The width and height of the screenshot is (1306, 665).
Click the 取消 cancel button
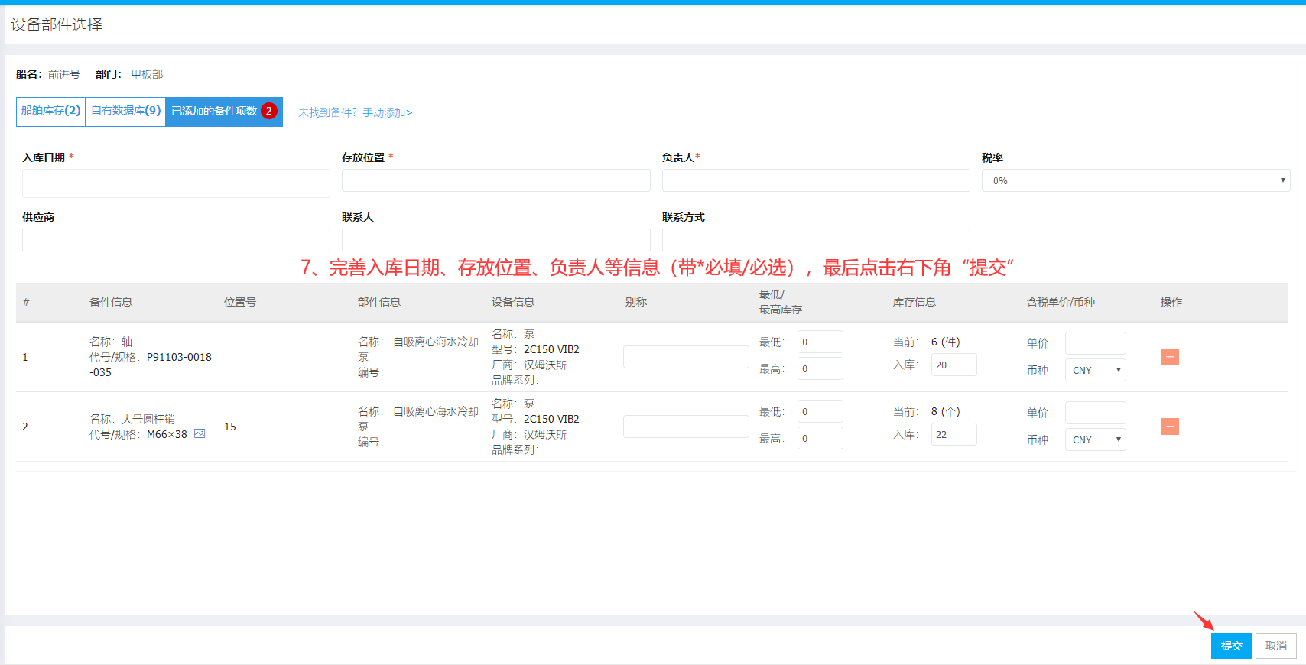point(1275,646)
